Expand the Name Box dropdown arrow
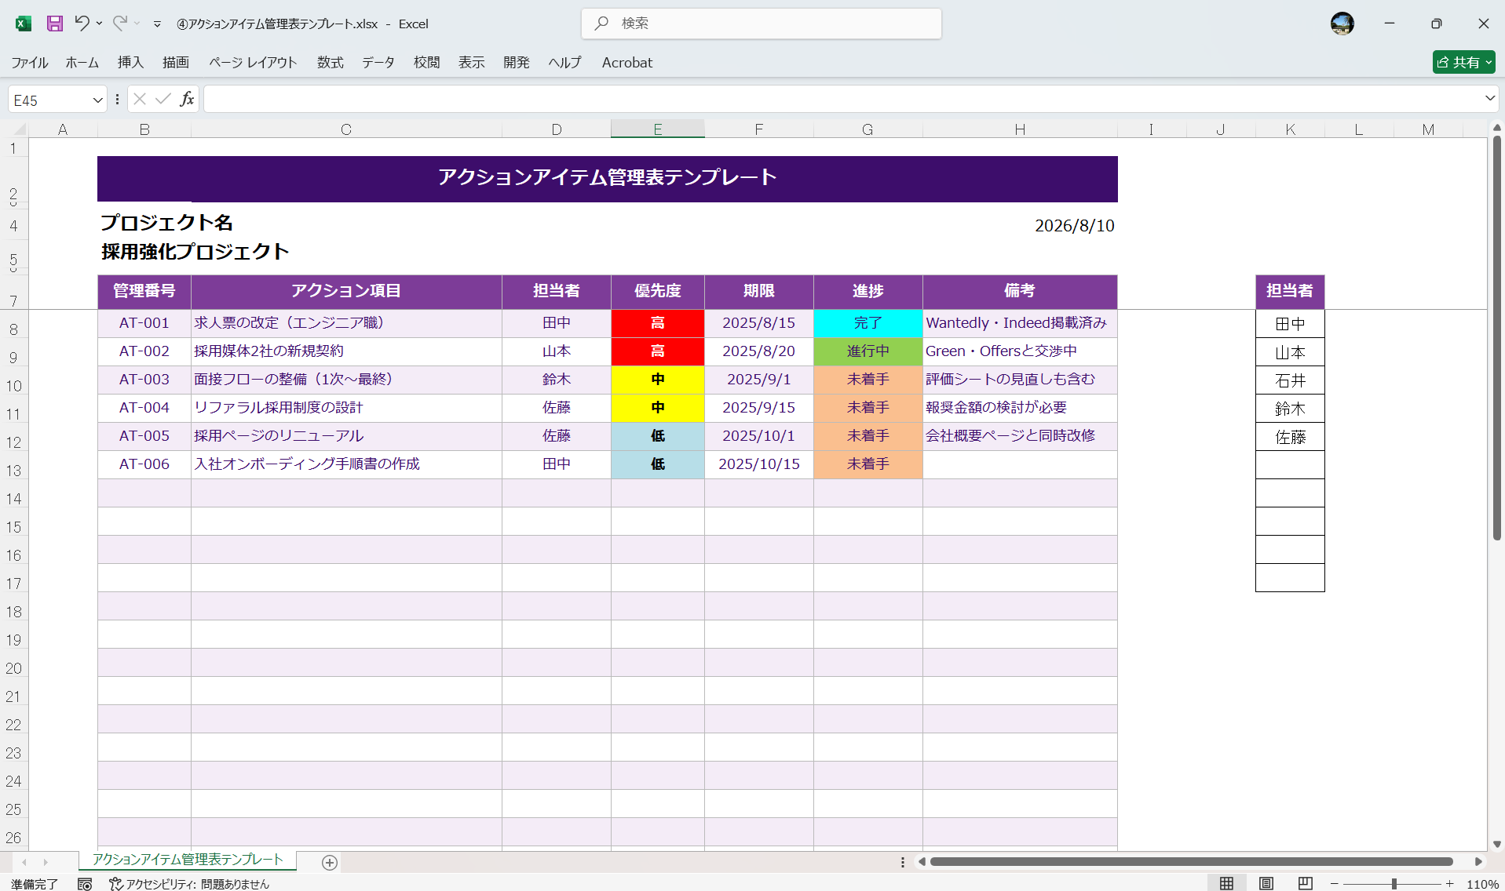The width and height of the screenshot is (1505, 891). (x=97, y=100)
